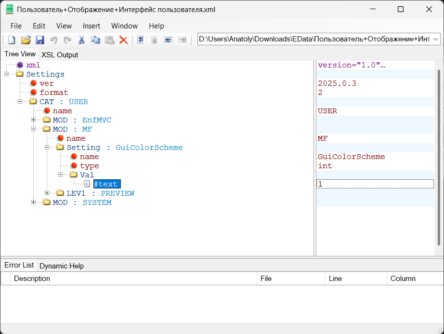This screenshot has height=334, width=444.
Task: Click the format value 2 in right pane
Action: tap(320, 93)
